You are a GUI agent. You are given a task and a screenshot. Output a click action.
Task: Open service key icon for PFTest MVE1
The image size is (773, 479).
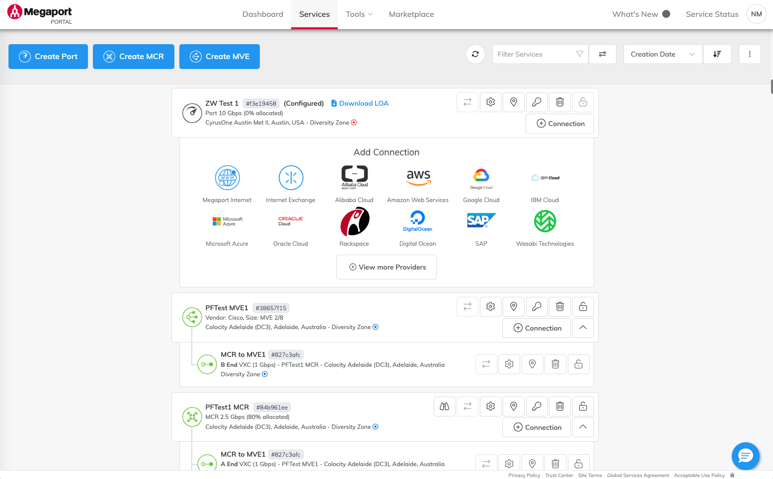pyautogui.click(x=537, y=307)
